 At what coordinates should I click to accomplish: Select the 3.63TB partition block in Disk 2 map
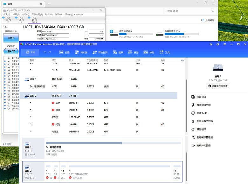(120, 172)
